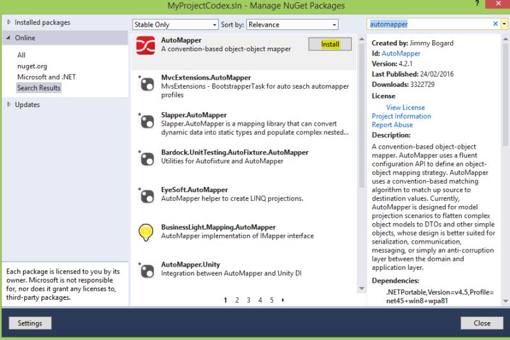Select the Slapper.AutoMapper package title
The image size is (510, 340).
[x=194, y=115]
